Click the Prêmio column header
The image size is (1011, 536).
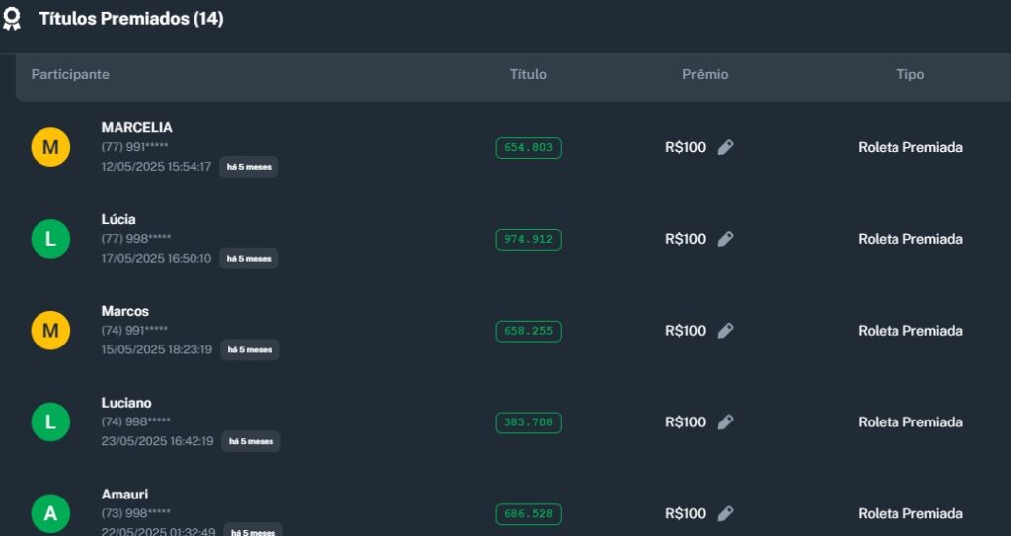click(x=705, y=75)
